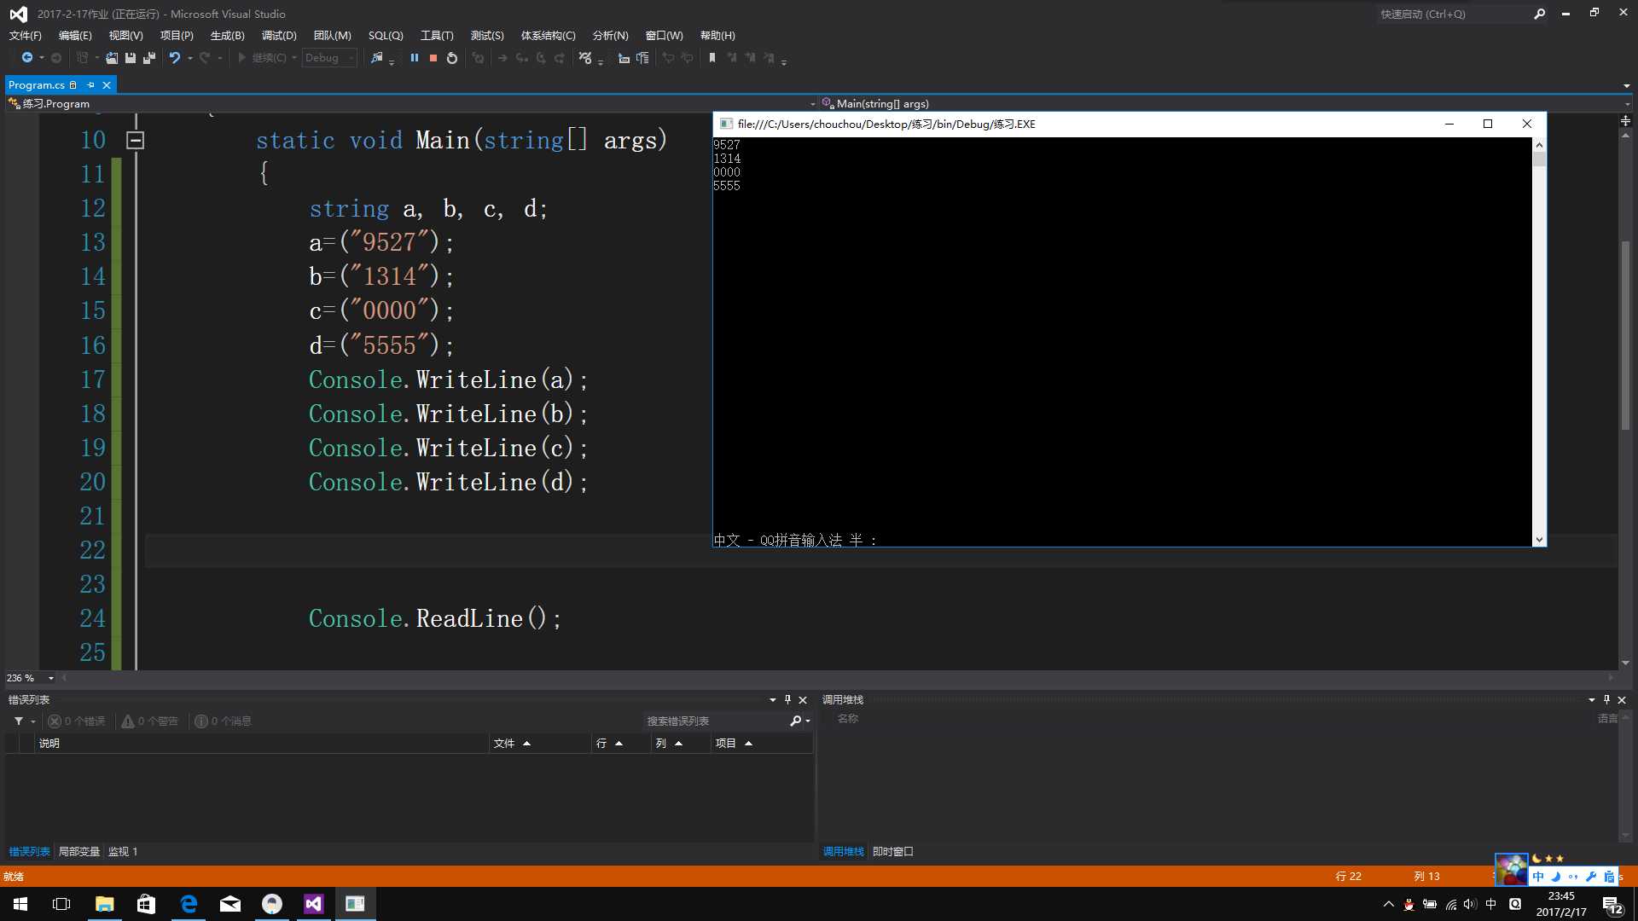Open the 236 % zoom dropdown
Image resolution: width=1638 pixels, height=921 pixels.
click(50, 678)
